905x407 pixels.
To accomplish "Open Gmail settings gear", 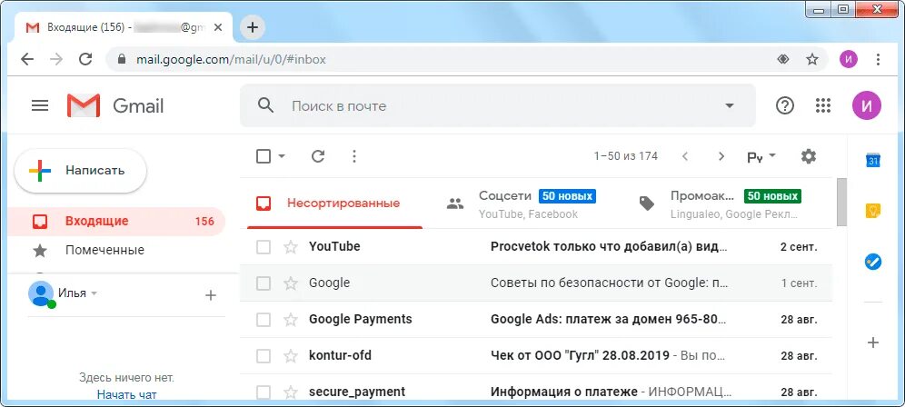I will point(809,156).
